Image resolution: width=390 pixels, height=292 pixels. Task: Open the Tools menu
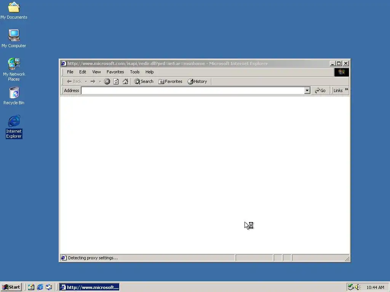[135, 72]
